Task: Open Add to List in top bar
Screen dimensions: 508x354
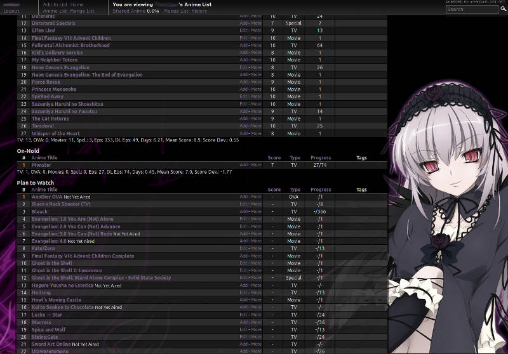Action: (55, 4)
